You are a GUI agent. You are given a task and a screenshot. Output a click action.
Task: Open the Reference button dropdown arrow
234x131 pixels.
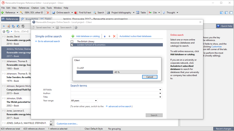pos(17,13)
